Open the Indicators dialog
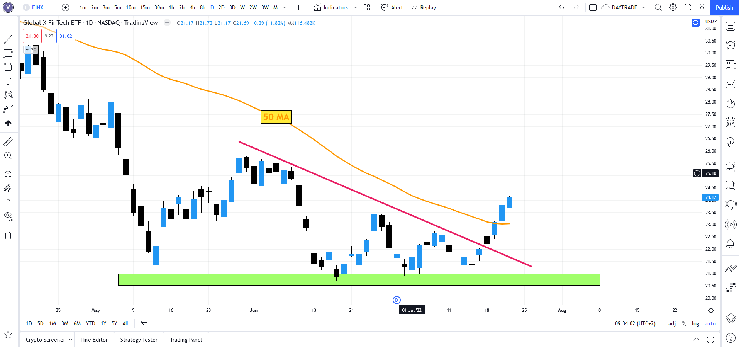The image size is (739, 347). click(331, 7)
